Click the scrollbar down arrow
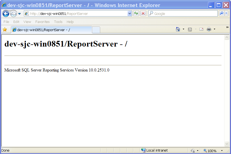This screenshot has height=154, width=231. point(227,144)
